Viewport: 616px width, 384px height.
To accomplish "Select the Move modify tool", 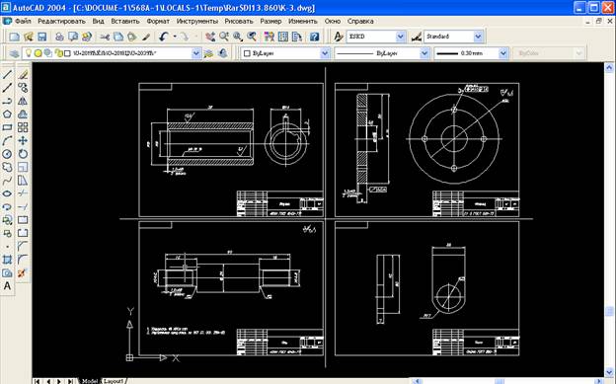I will pos(23,140).
